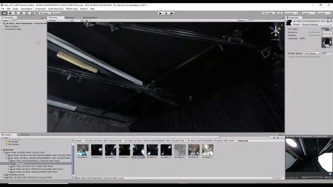Expand 4K REAL SKYBOX CITY VIEW folder
Viewport: 333px width, 187px height.
tap(9, 166)
